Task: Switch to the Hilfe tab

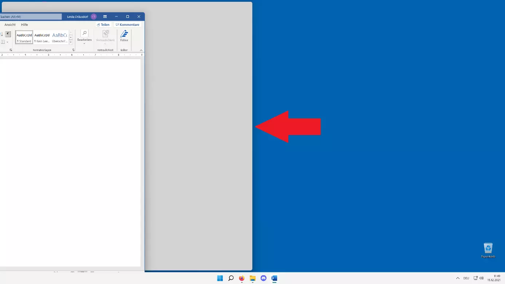Action: pyautogui.click(x=24, y=25)
